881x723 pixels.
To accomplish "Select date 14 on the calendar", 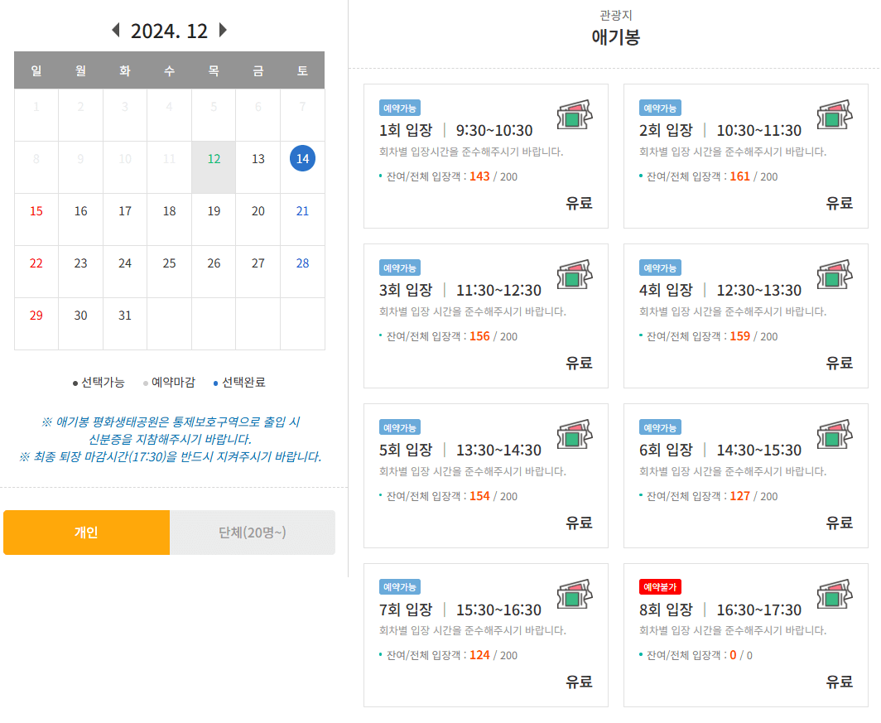I will pyautogui.click(x=301, y=157).
